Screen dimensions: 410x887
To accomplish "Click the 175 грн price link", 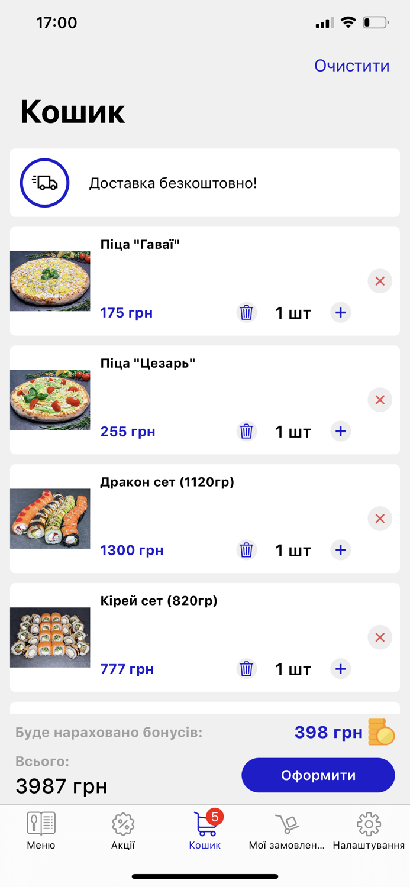I will pyautogui.click(x=126, y=312).
